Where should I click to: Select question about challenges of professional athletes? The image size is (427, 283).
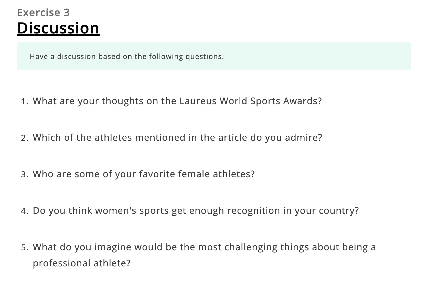pyautogui.click(x=204, y=255)
